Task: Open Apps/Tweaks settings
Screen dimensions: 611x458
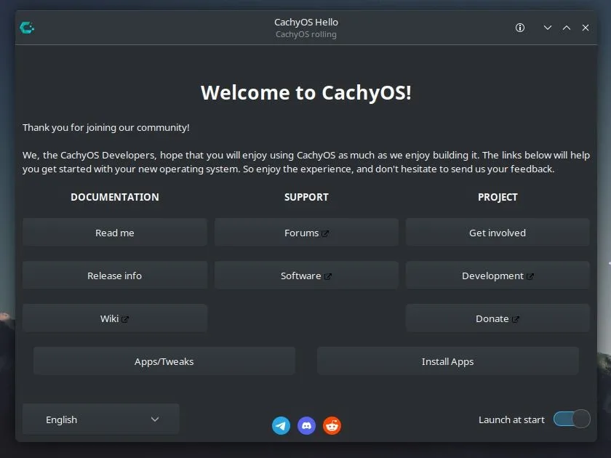Action: 164,361
